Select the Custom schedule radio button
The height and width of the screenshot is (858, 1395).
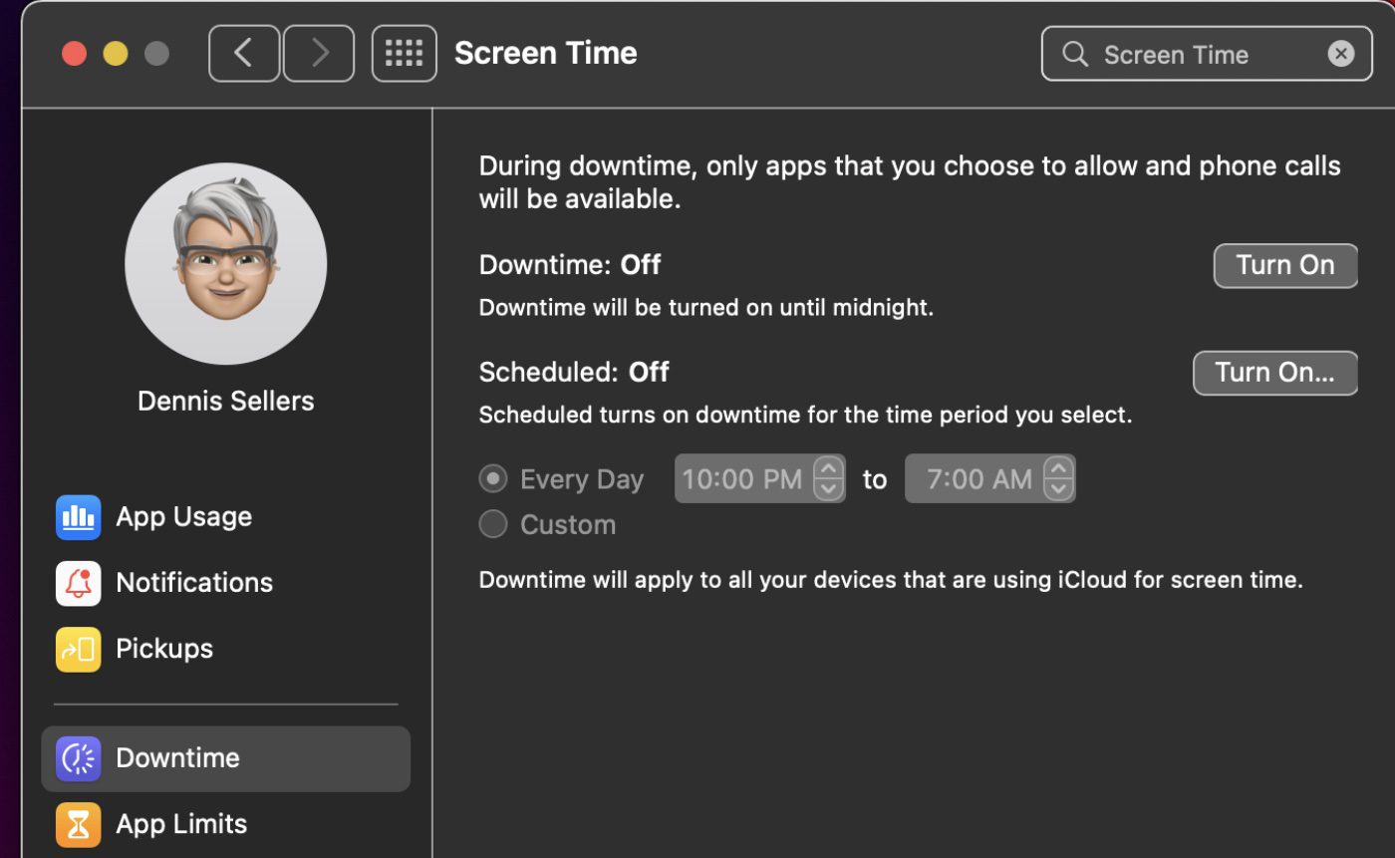pyautogui.click(x=493, y=524)
